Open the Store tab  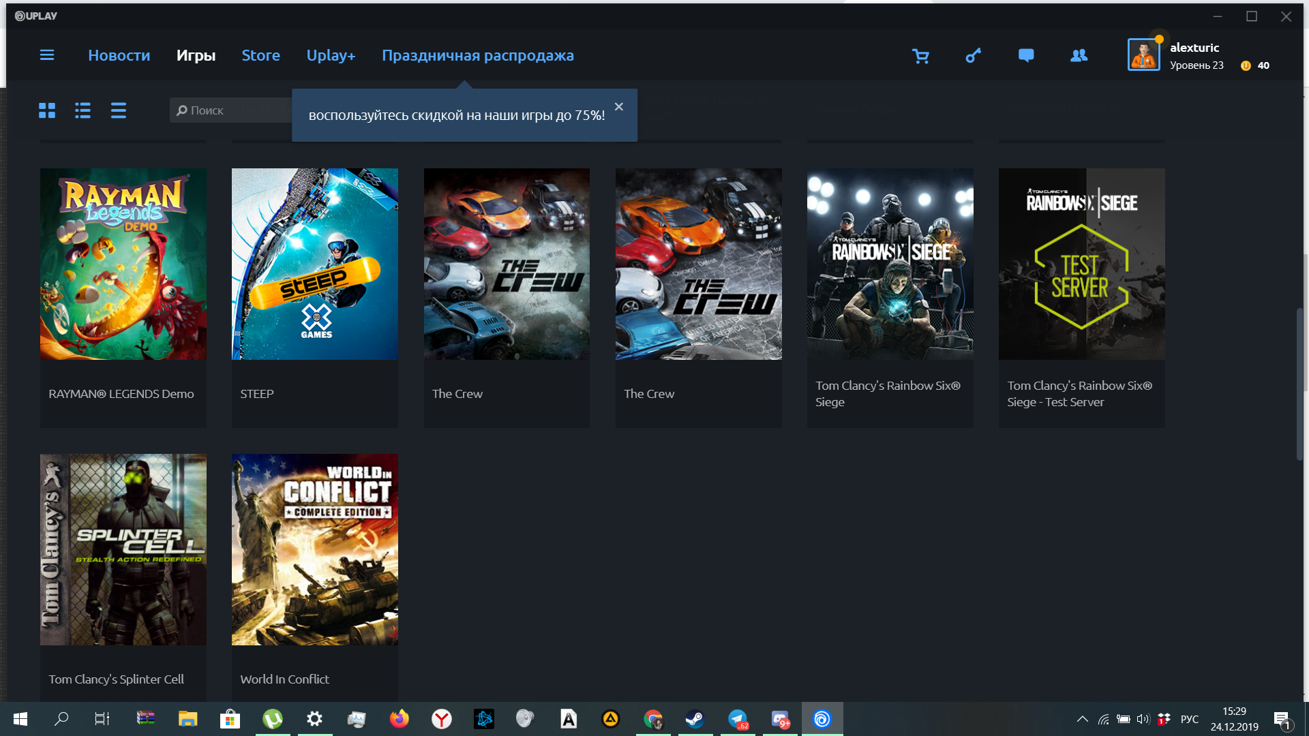260,55
